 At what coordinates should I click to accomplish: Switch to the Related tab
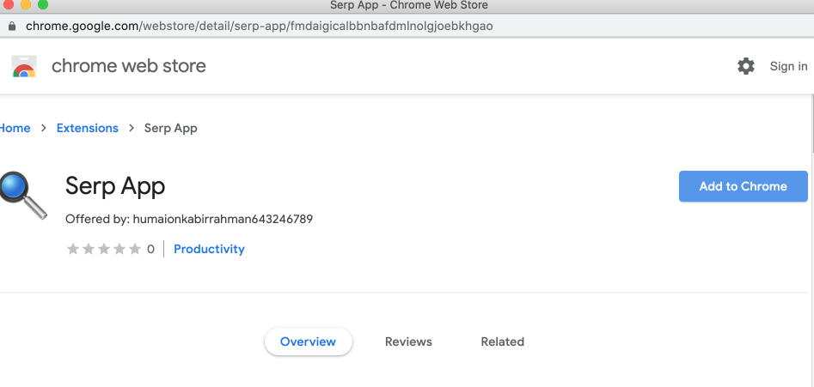pos(502,342)
